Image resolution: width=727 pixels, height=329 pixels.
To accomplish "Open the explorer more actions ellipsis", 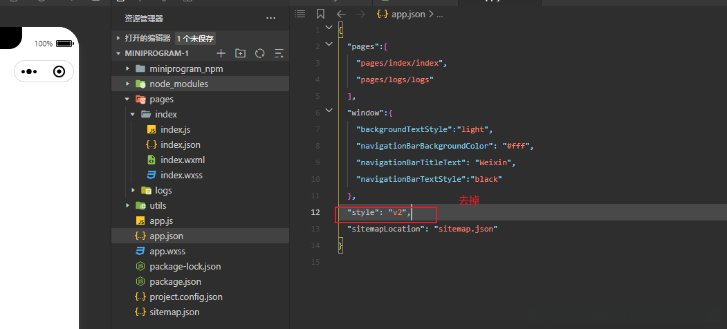I will click(x=270, y=18).
